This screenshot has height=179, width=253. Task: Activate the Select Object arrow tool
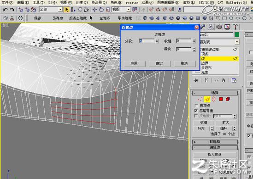pyautogui.click(x=66, y=10)
